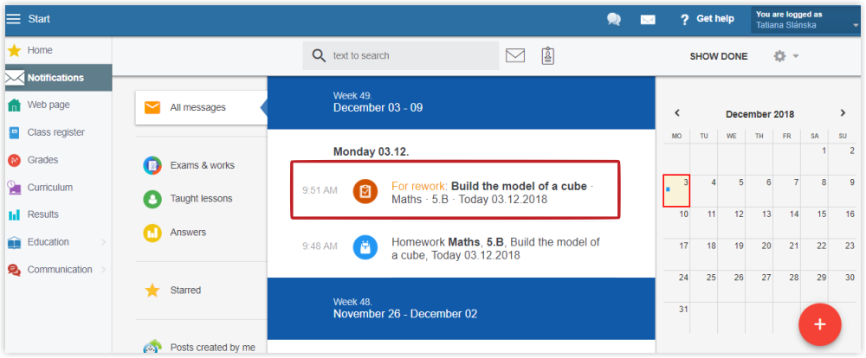Open the envelope mail icon in top bar

tap(647, 19)
